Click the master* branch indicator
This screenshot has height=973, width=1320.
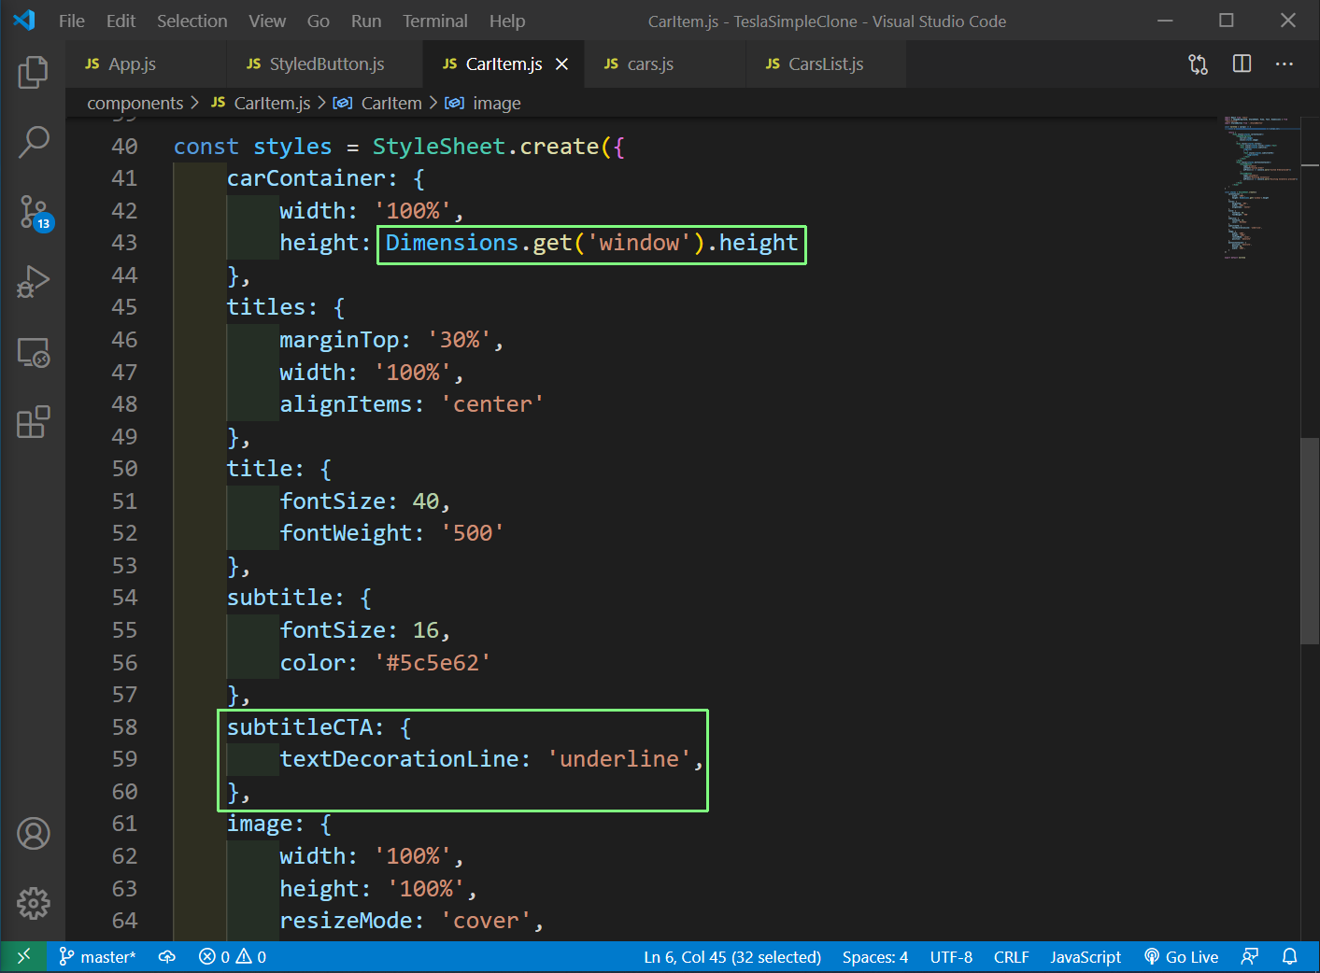click(x=98, y=956)
